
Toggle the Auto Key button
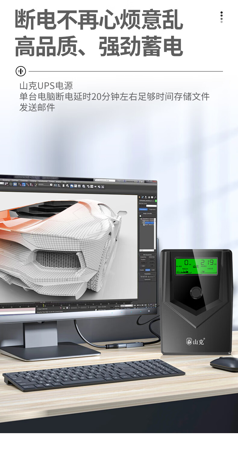[x=117, y=306]
